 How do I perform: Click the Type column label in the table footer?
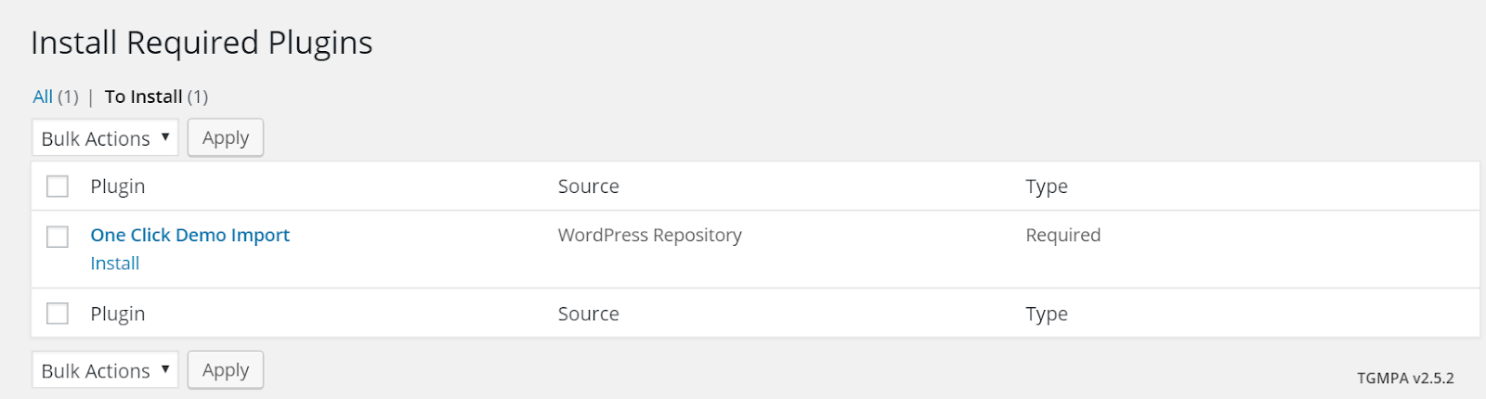click(1047, 314)
